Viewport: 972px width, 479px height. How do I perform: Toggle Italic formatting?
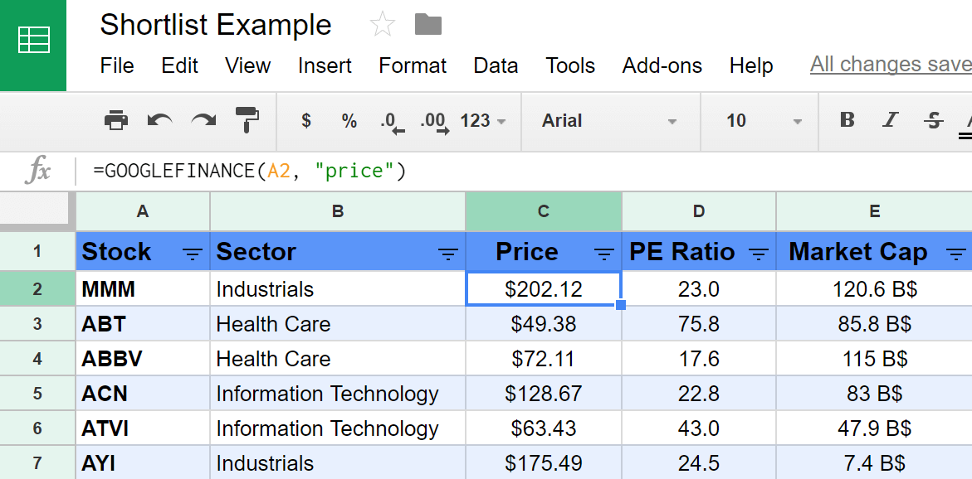[x=890, y=120]
